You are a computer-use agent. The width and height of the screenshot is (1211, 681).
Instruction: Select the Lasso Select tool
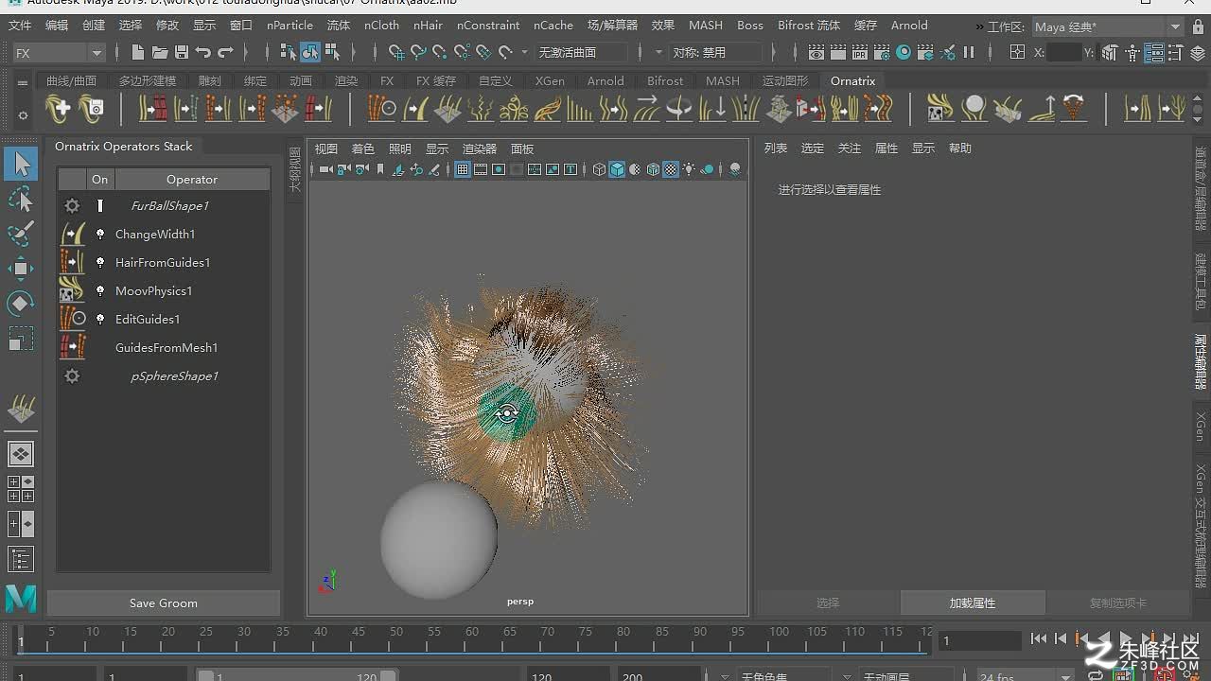[21, 199]
